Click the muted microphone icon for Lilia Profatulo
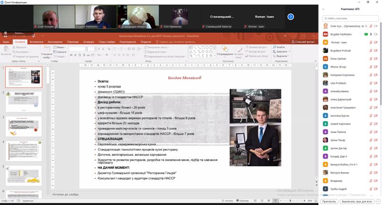 point(371,83)
